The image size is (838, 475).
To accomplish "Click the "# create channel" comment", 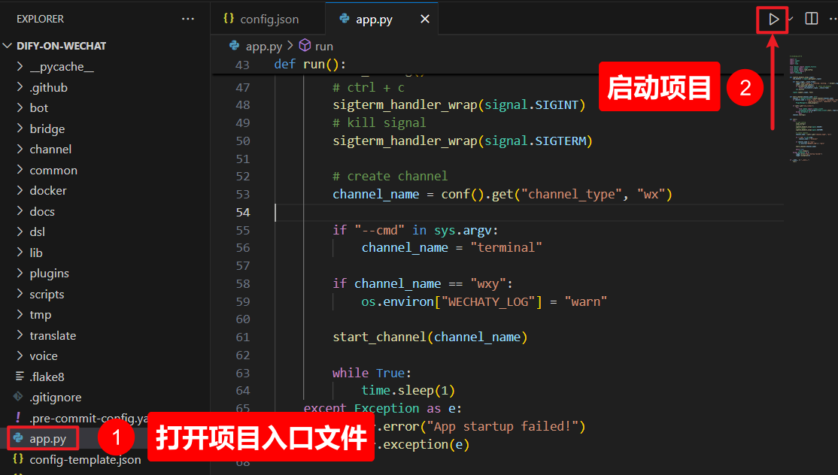I will 390,176.
